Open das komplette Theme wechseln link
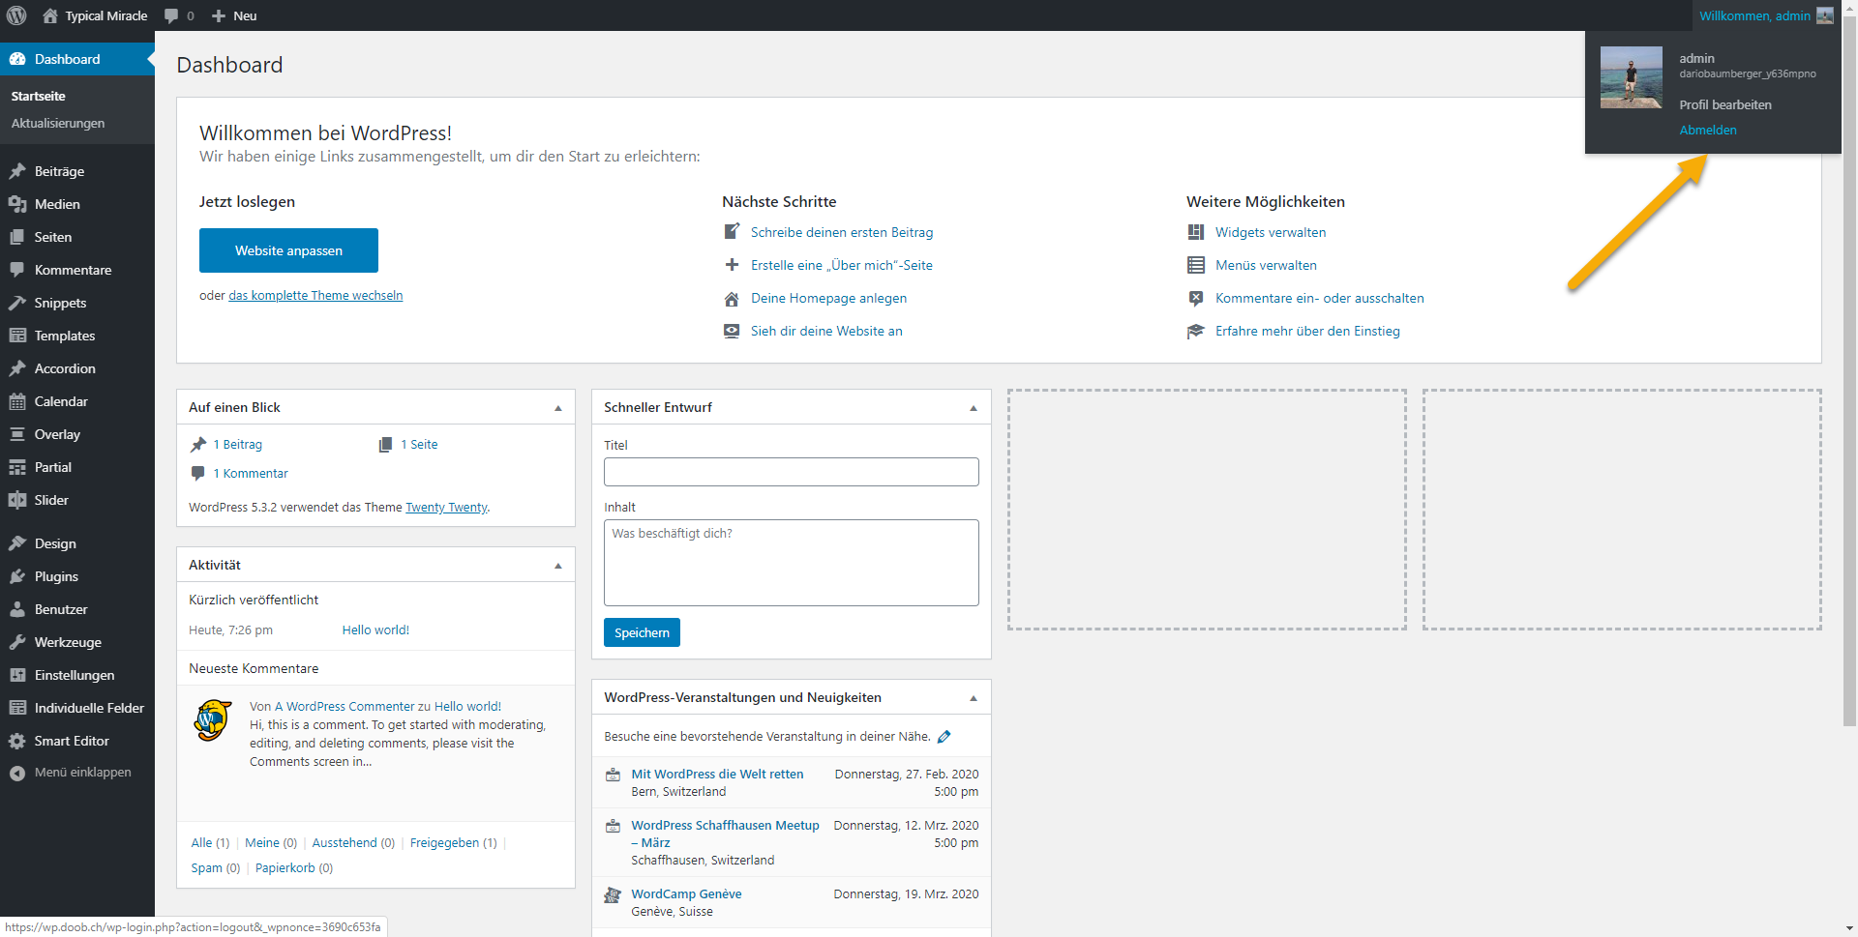Viewport: 1858px width, 937px height. pyautogui.click(x=315, y=295)
